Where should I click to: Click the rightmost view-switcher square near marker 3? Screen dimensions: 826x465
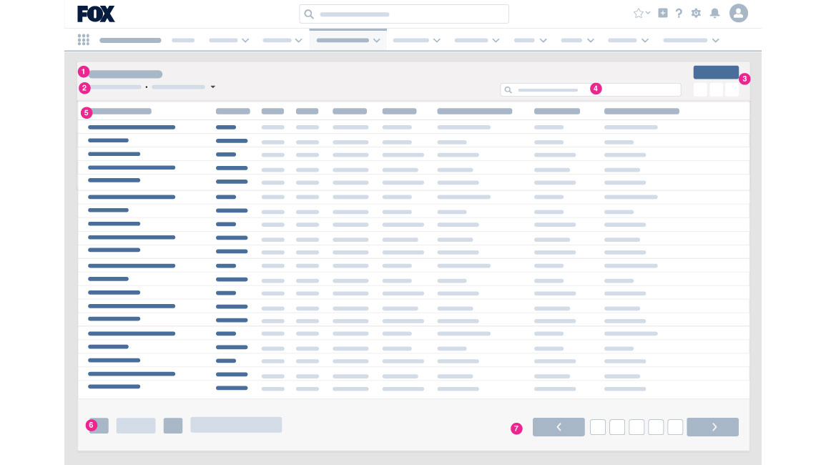click(x=732, y=89)
